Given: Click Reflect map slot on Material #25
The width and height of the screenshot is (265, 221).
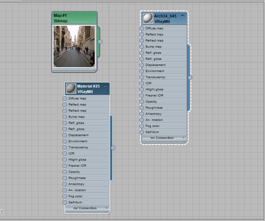Looking at the screenshot, I should coord(87,105).
